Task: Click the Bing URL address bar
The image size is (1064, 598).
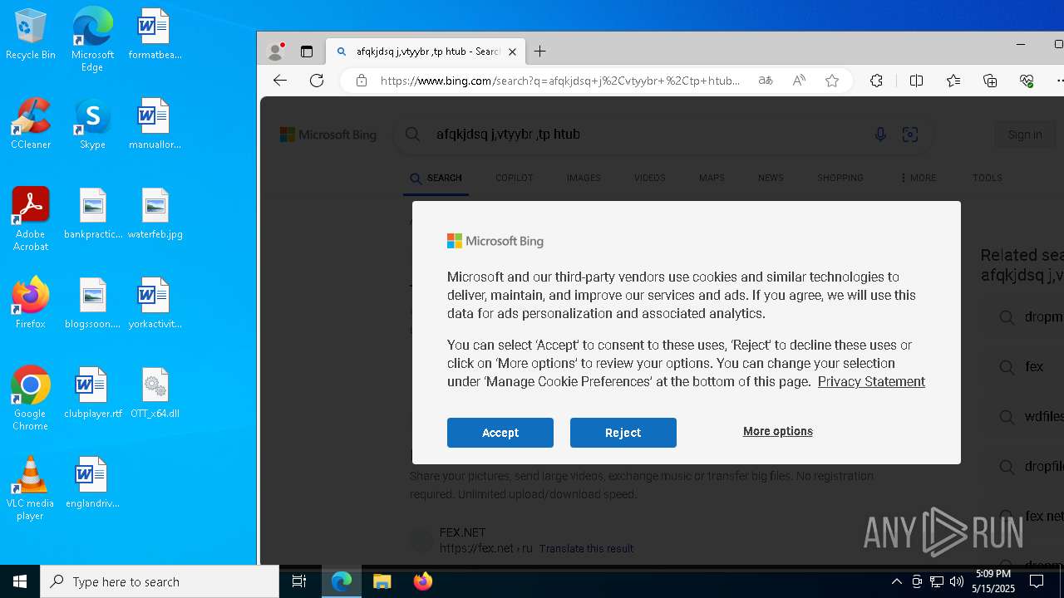Action: tap(560, 81)
